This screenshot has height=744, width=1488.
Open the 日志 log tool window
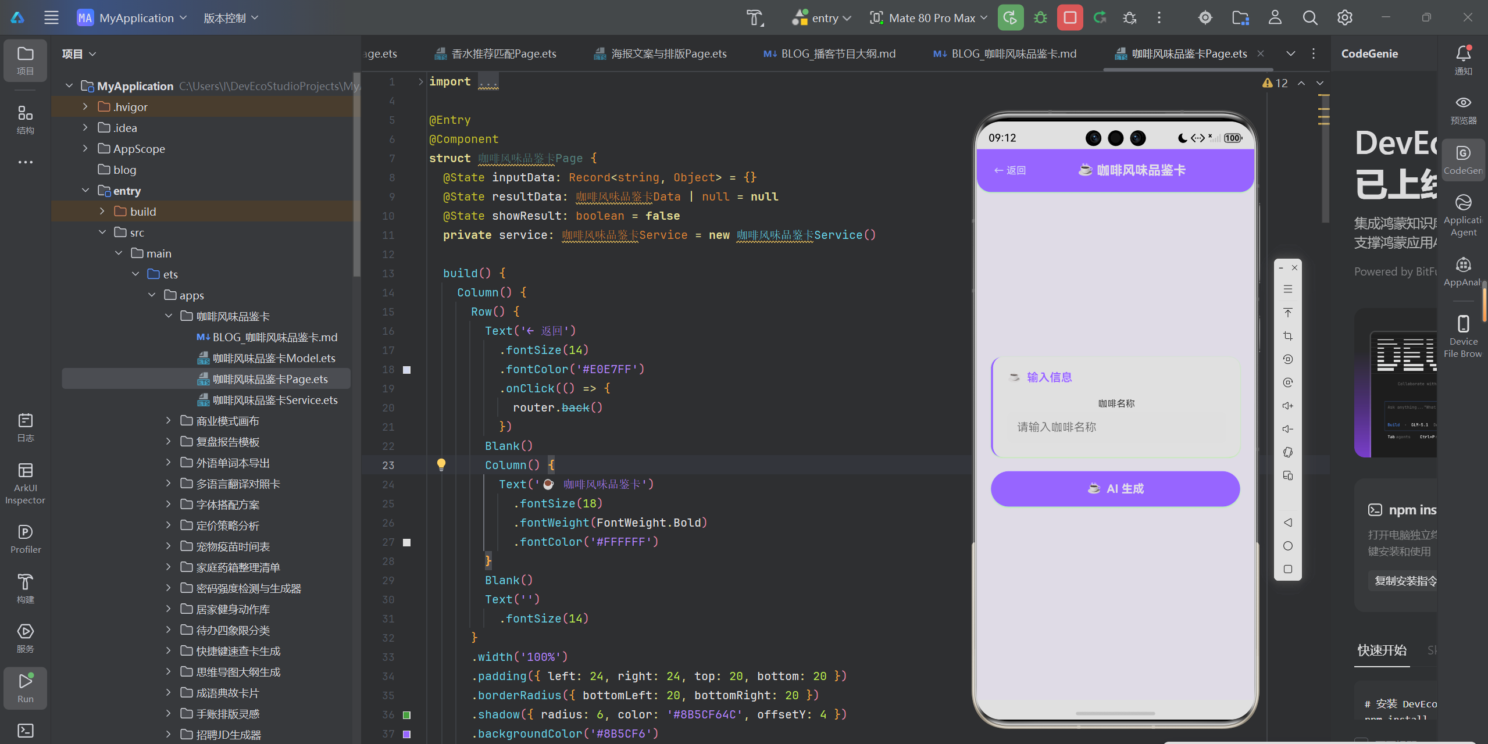pos(25,427)
